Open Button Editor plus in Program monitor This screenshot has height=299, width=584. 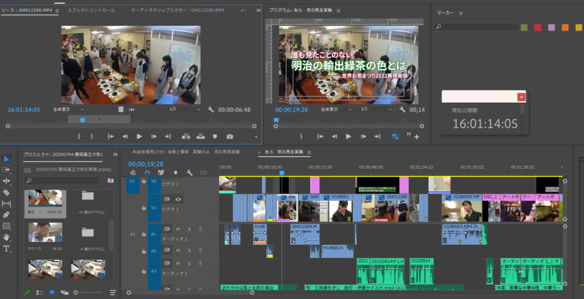(417, 137)
